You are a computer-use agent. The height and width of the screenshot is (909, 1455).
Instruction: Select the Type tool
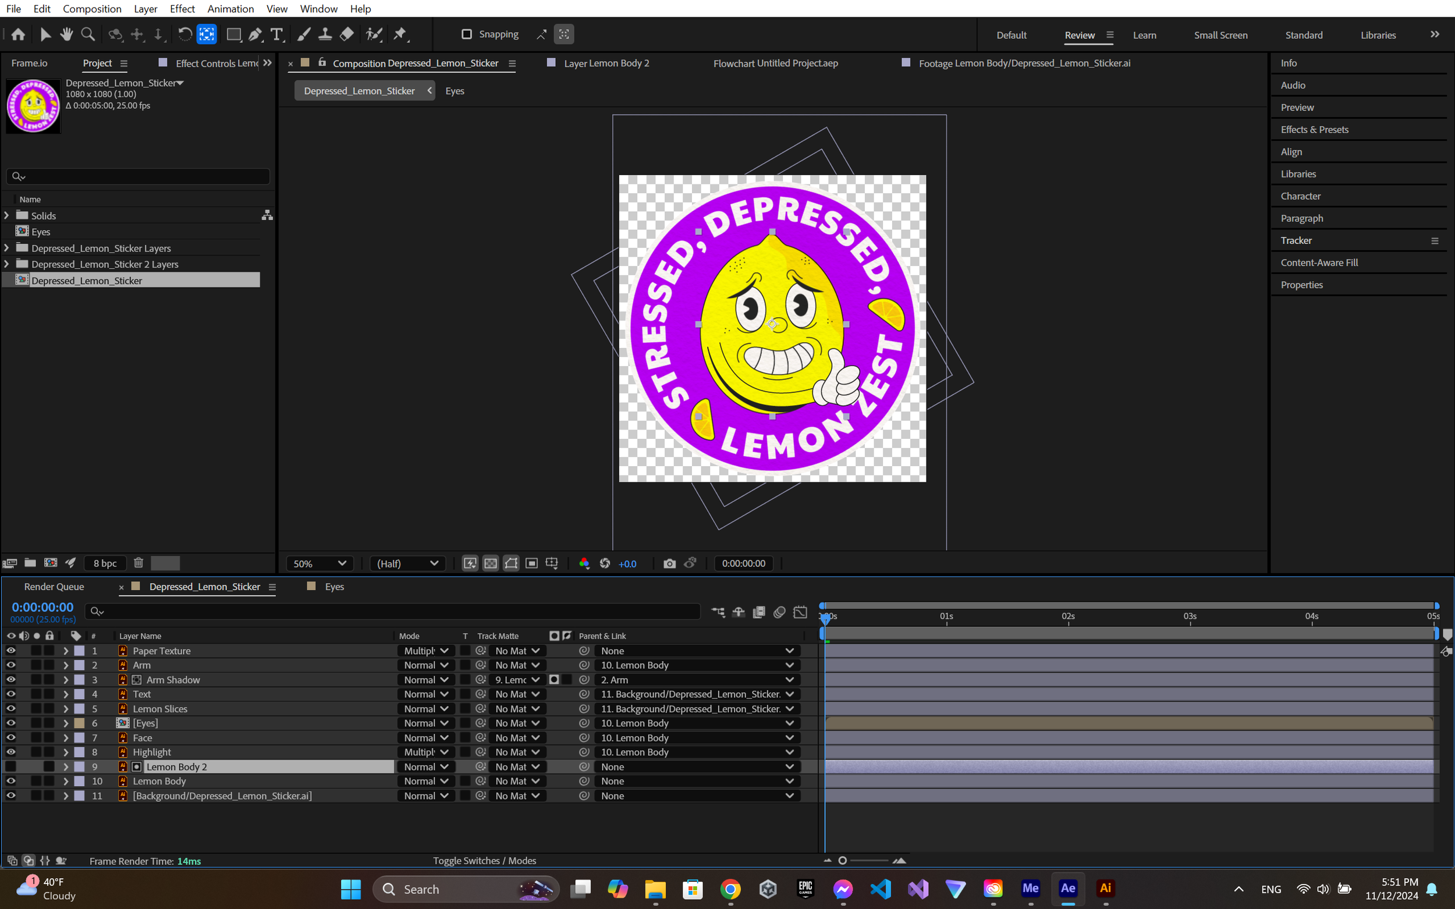coord(276,35)
